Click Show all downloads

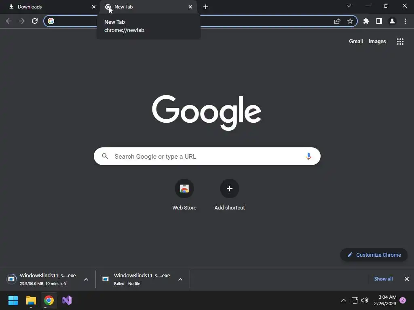(x=383, y=279)
